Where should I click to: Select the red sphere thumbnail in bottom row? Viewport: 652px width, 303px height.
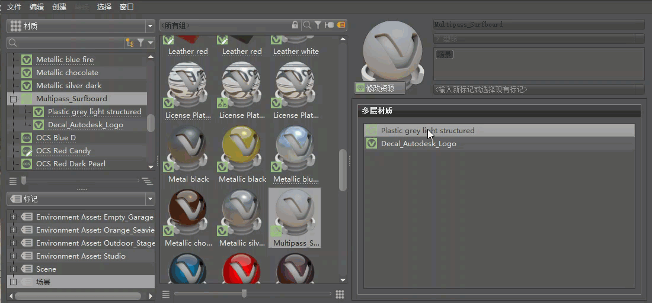241,268
